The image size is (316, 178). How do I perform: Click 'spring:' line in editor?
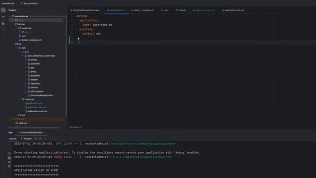[82, 16]
